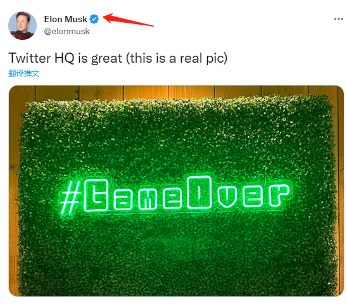Image resolution: width=347 pixels, height=304 pixels.
Task: Open the three-dot more options menu
Action: 338,19
